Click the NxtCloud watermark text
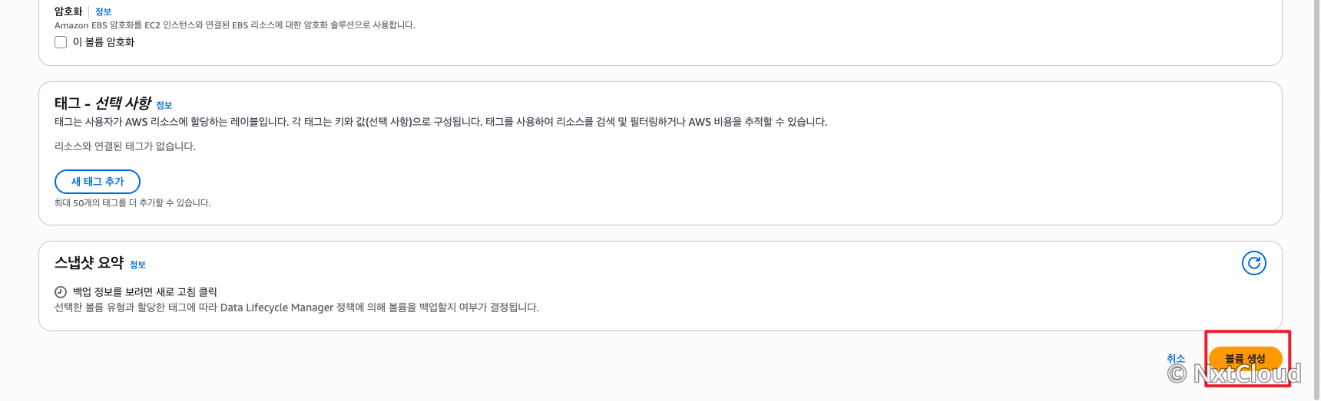This screenshot has height=401, width=1321. coord(1247,373)
